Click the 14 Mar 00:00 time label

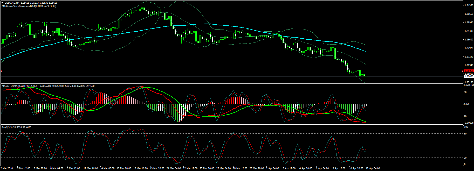(x=107, y=168)
